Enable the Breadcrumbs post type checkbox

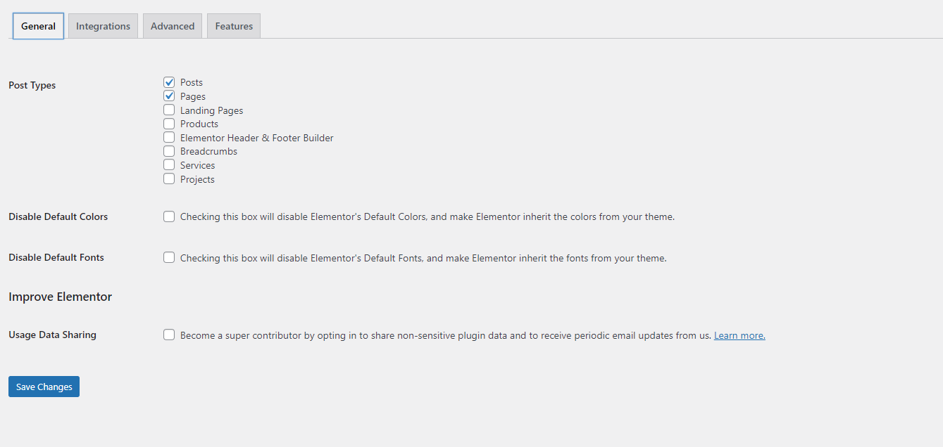[x=169, y=151]
